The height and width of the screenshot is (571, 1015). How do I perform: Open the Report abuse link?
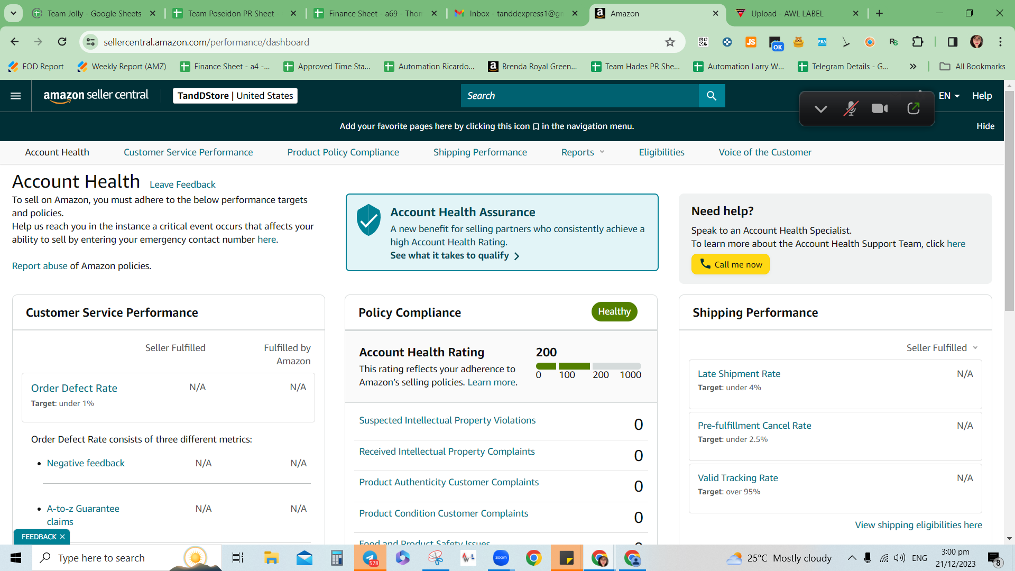point(40,266)
